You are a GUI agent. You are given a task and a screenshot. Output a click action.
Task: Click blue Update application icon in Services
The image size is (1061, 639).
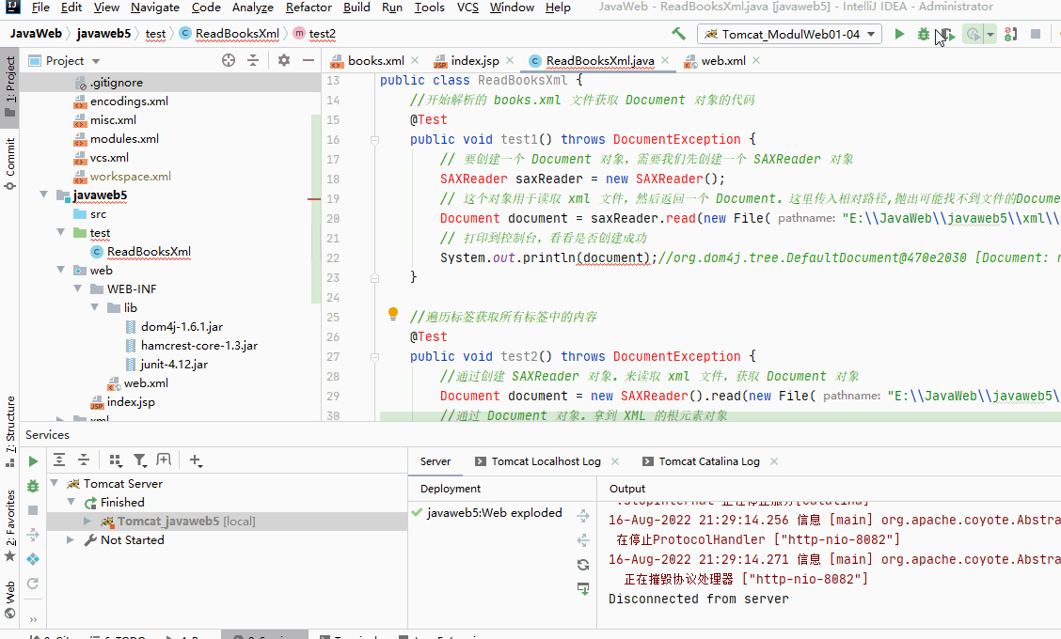click(33, 559)
